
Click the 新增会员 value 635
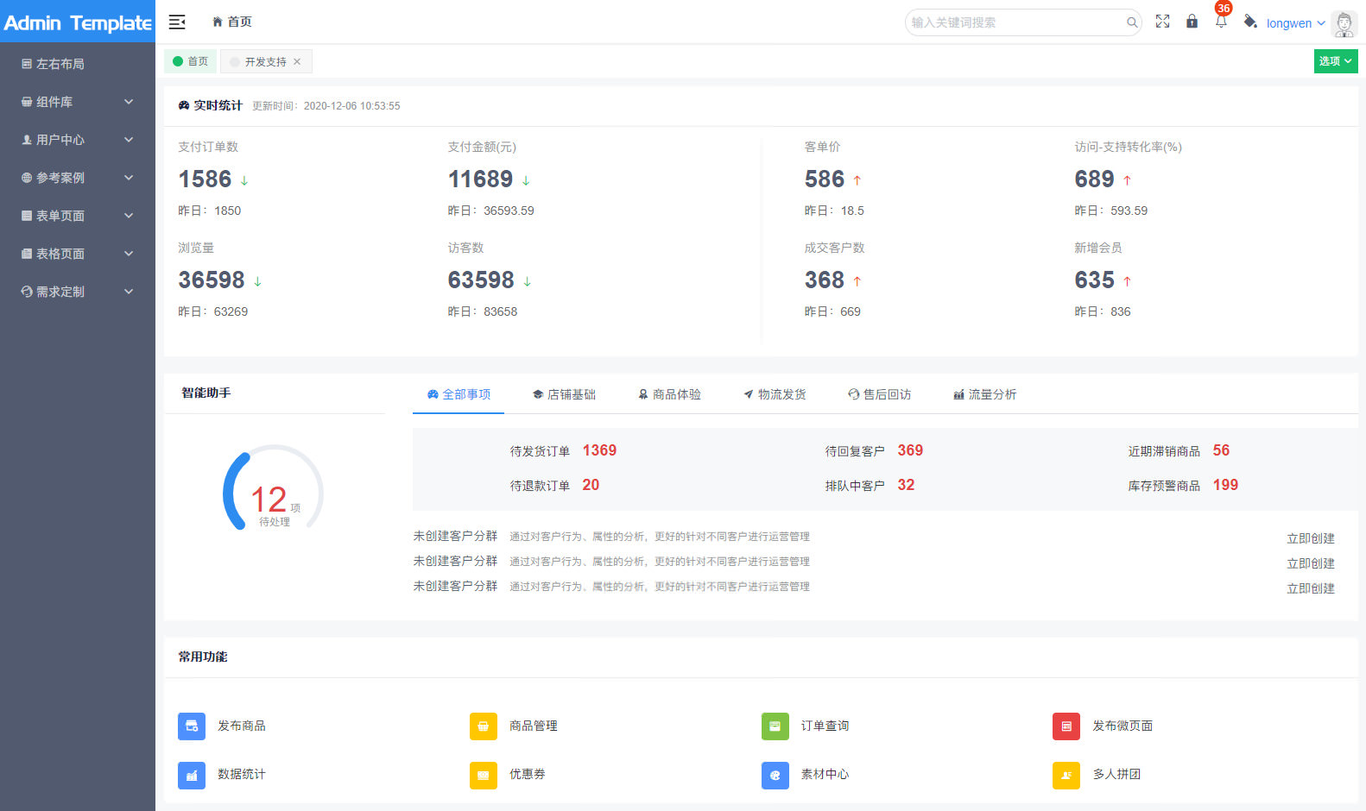point(1094,280)
